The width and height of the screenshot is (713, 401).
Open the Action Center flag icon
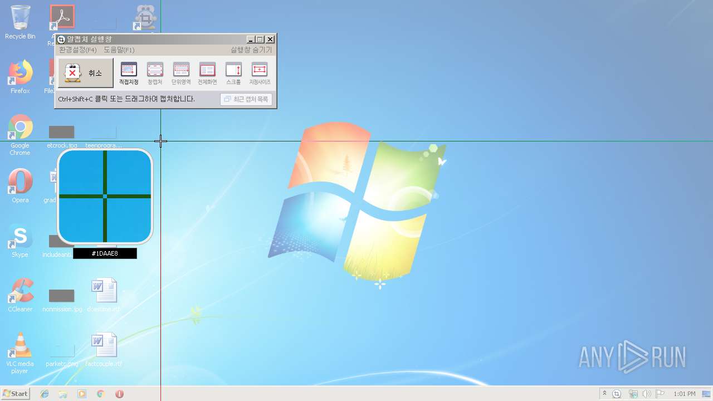pos(660,394)
